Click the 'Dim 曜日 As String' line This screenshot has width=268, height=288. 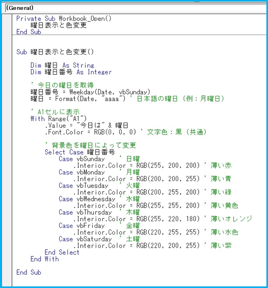pyautogui.click(x=62, y=65)
